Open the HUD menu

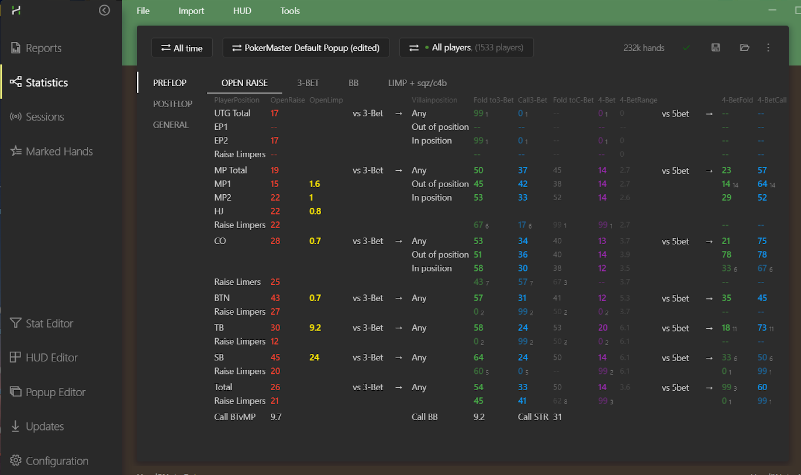pos(242,11)
